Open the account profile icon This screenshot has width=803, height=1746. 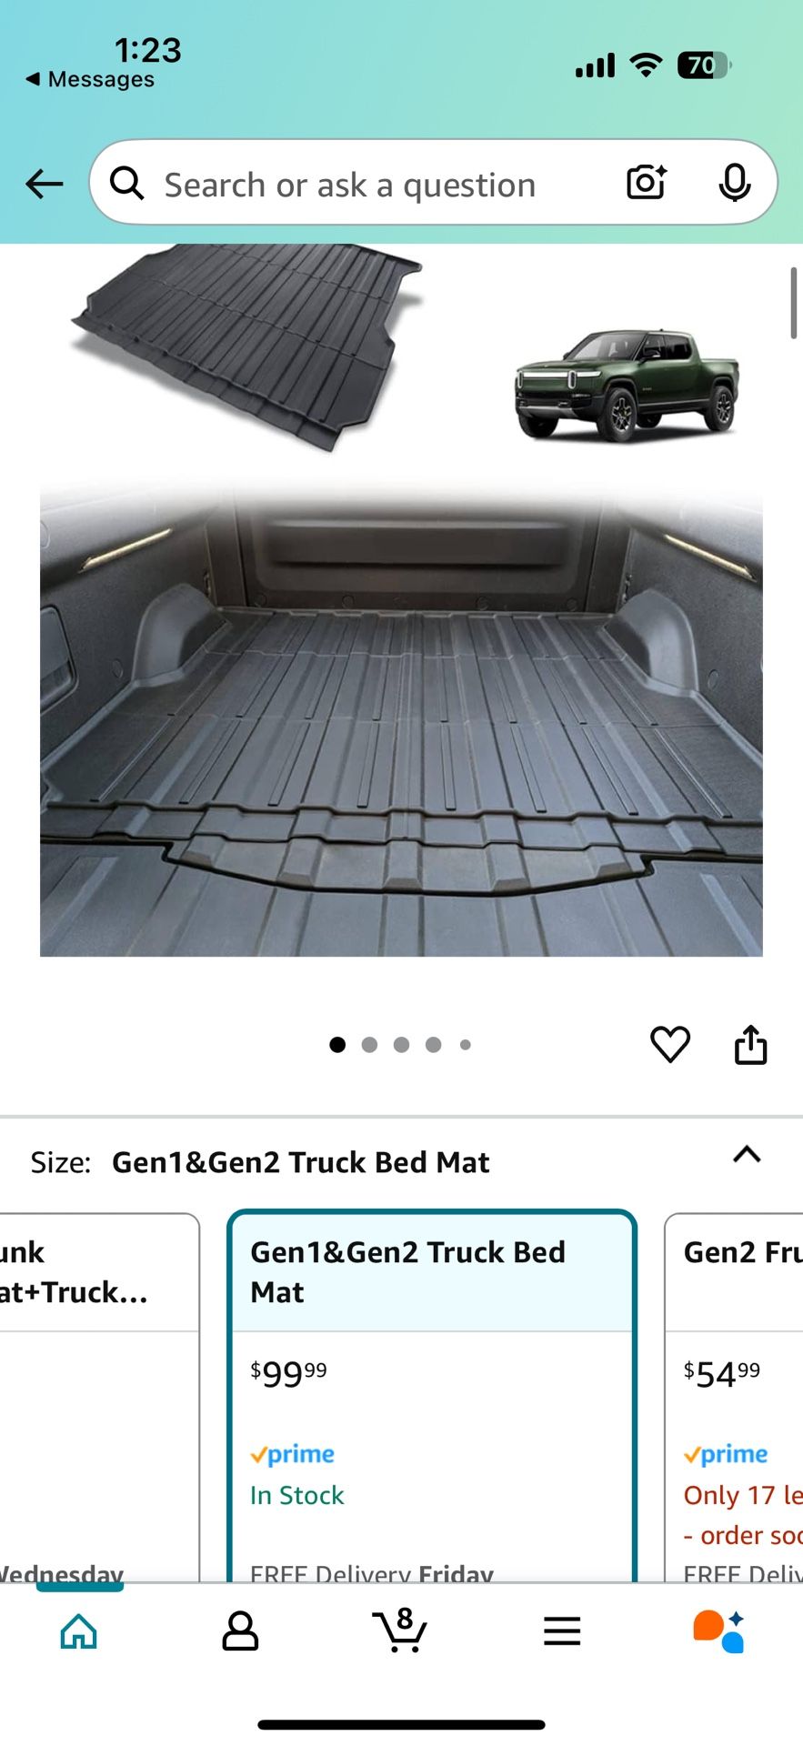coord(240,1631)
